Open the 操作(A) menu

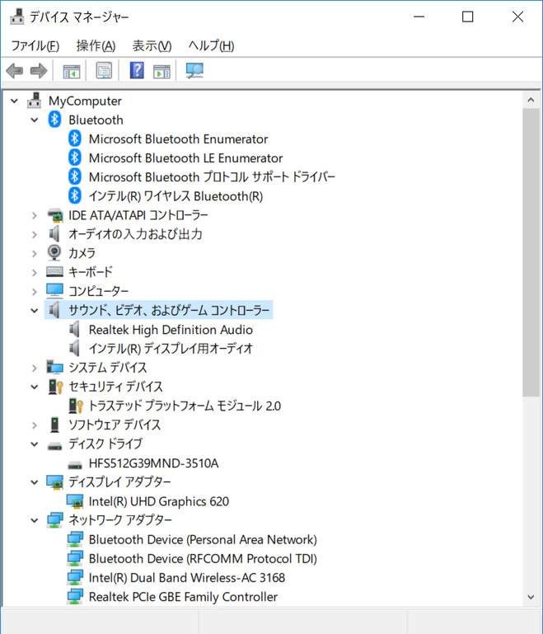point(96,45)
